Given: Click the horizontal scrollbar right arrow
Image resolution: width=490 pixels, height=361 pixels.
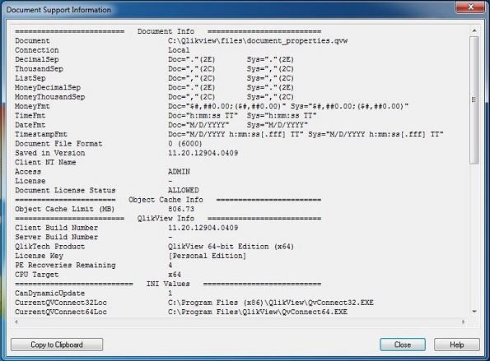Looking at the screenshot, I should click(463, 322).
